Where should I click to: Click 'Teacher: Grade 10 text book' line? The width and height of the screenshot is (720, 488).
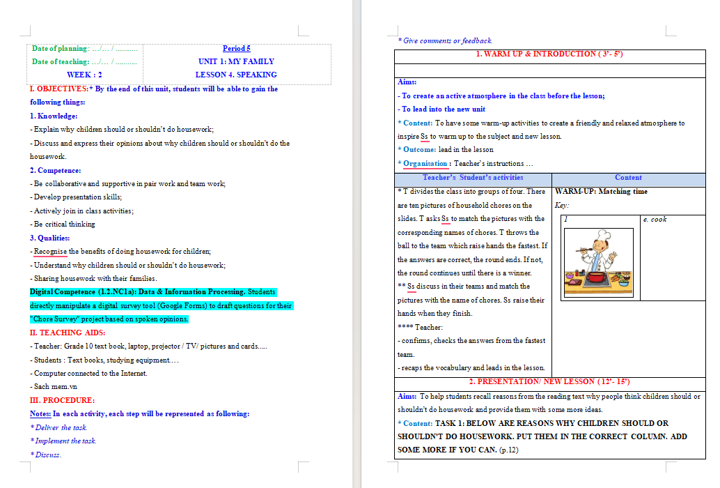(148, 346)
